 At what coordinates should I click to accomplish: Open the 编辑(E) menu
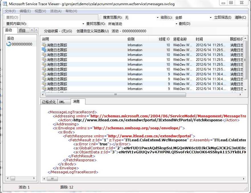click(25, 11)
